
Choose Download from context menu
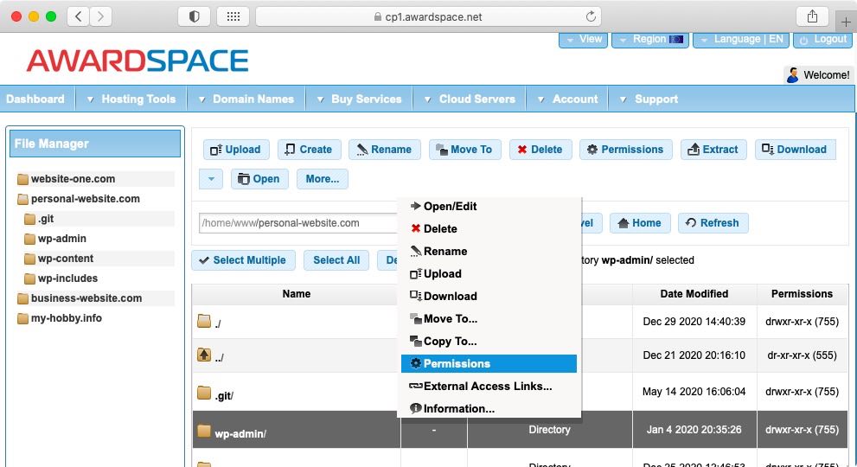tap(489, 296)
